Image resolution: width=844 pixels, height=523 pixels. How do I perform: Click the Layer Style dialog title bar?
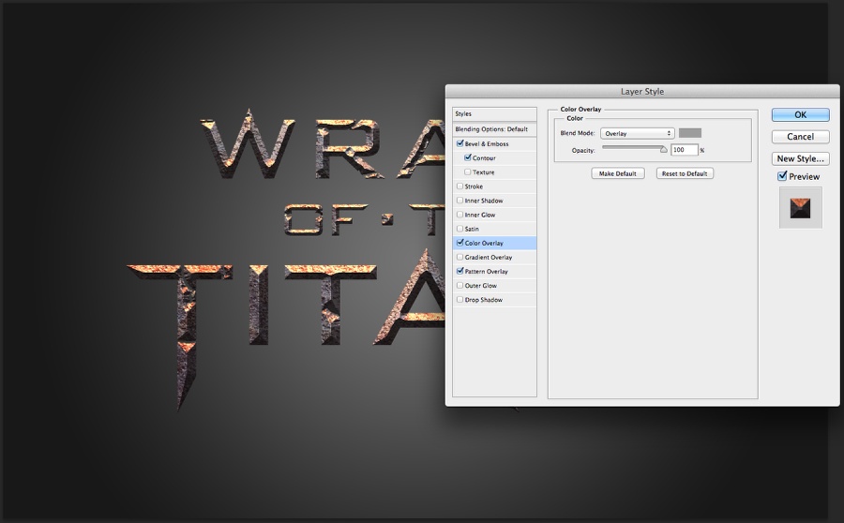coord(642,92)
